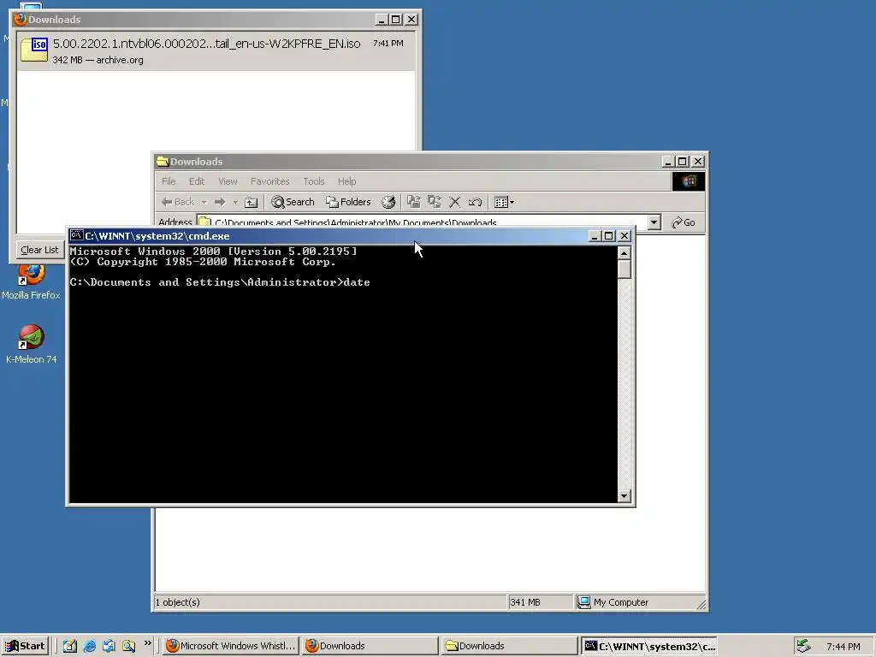The height and width of the screenshot is (657, 876).
Task: Click the Windows flag throbber in Explorer
Action: coord(689,181)
